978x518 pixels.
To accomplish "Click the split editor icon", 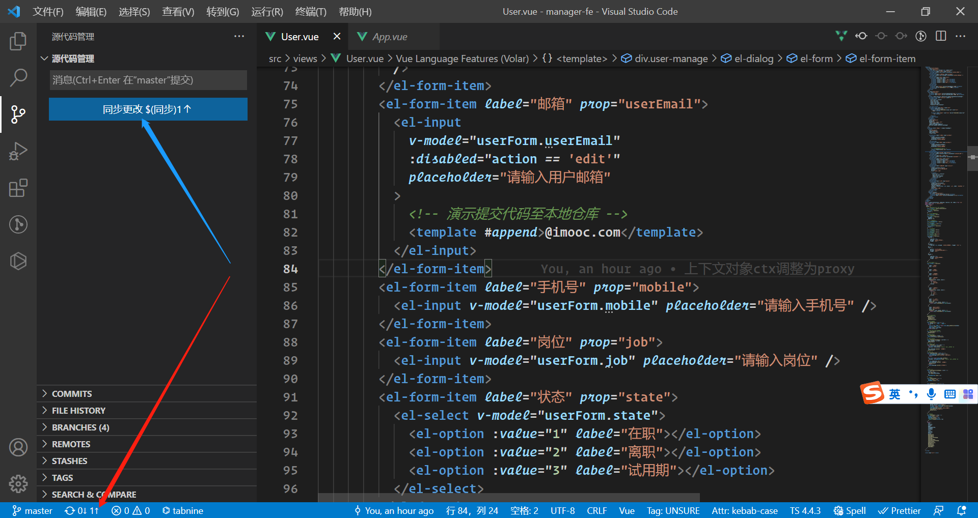I will [941, 36].
